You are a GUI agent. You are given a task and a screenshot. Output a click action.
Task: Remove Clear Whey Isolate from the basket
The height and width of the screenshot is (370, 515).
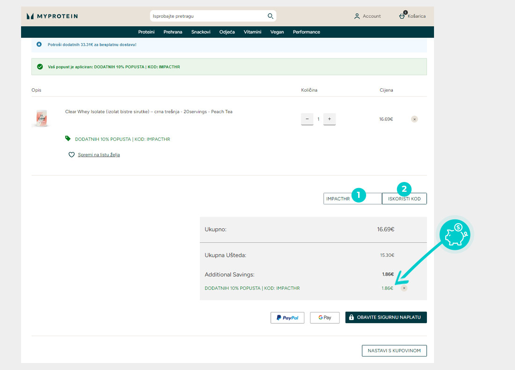click(414, 119)
